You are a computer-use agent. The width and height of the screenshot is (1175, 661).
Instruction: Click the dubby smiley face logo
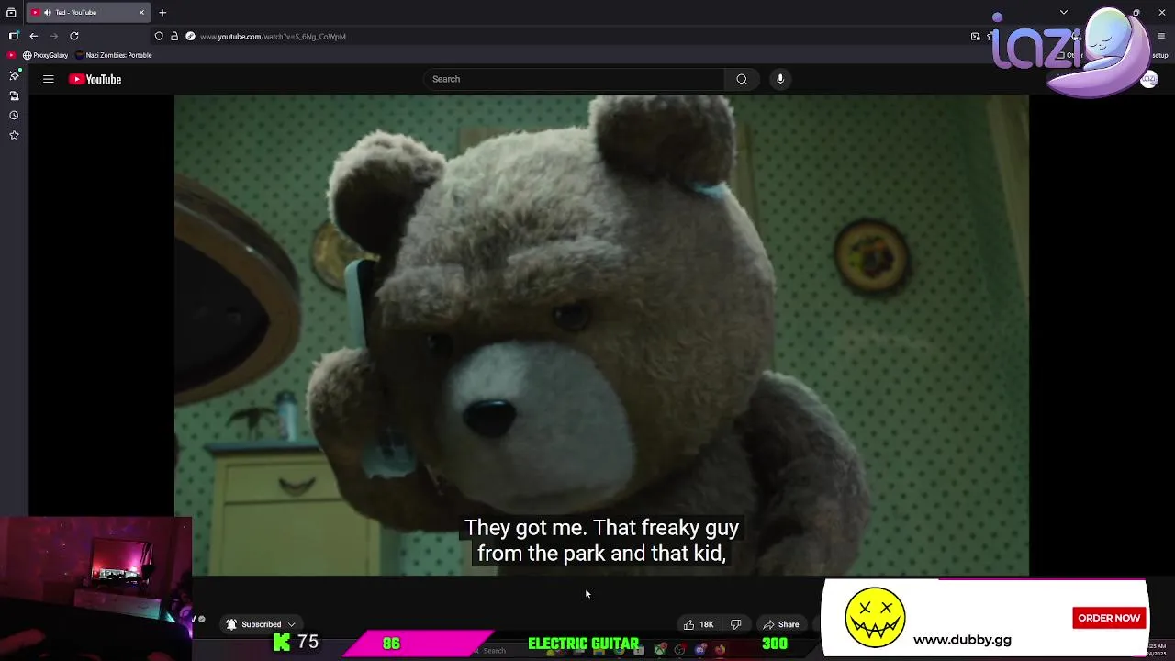point(875,618)
